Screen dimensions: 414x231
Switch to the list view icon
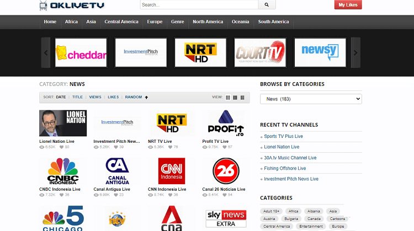(242, 98)
